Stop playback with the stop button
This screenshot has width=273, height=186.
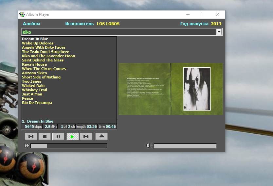point(45,136)
